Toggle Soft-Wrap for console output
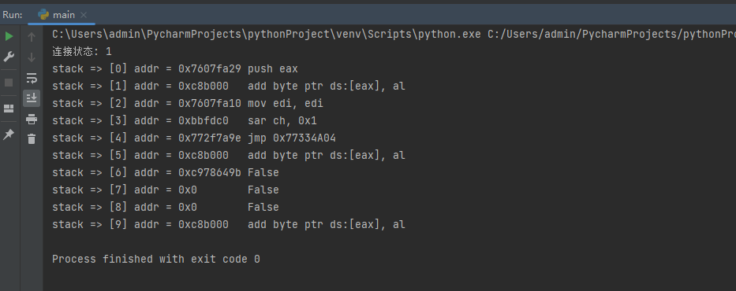This screenshot has height=291, width=736. [x=32, y=78]
